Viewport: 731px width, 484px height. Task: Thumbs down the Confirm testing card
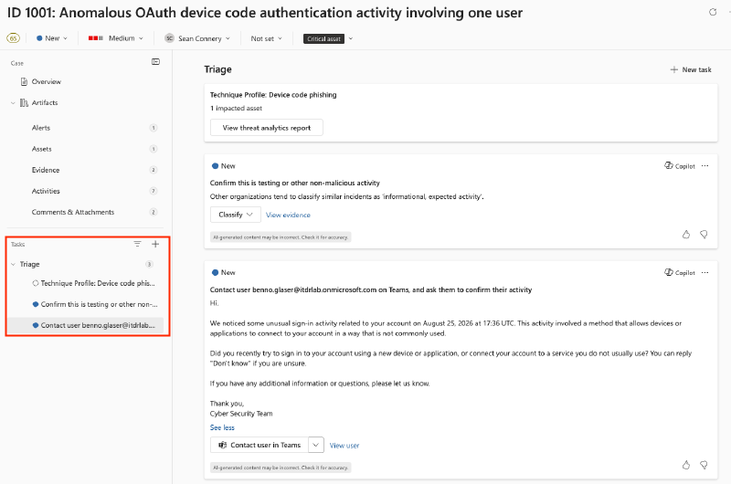704,235
